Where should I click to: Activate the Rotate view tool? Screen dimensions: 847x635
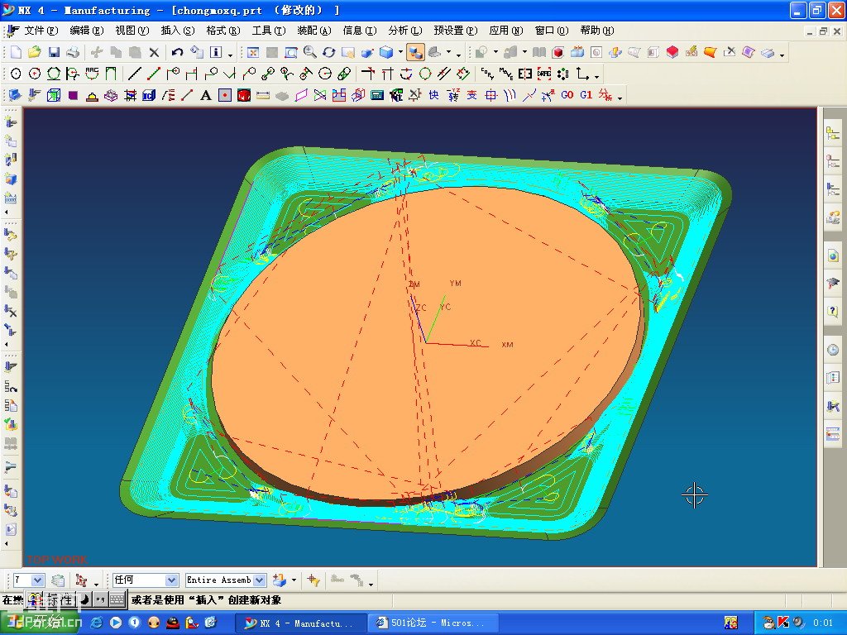click(329, 52)
